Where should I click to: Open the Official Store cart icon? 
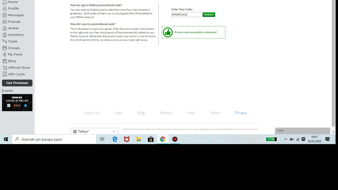[x=4, y=68]
